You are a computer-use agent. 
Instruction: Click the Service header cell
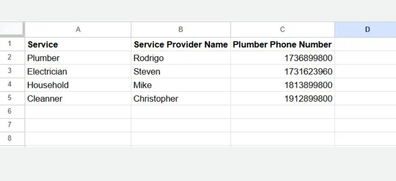(78, 44)
